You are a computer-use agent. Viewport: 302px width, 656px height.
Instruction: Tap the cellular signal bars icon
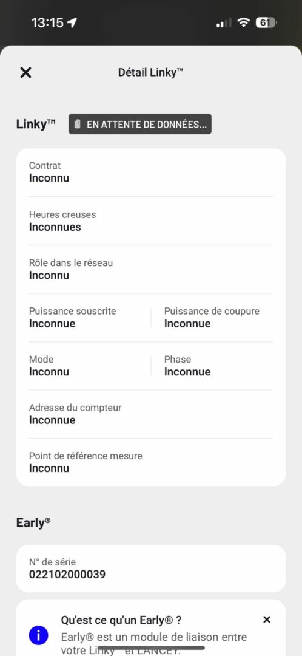tap(224, 23)
